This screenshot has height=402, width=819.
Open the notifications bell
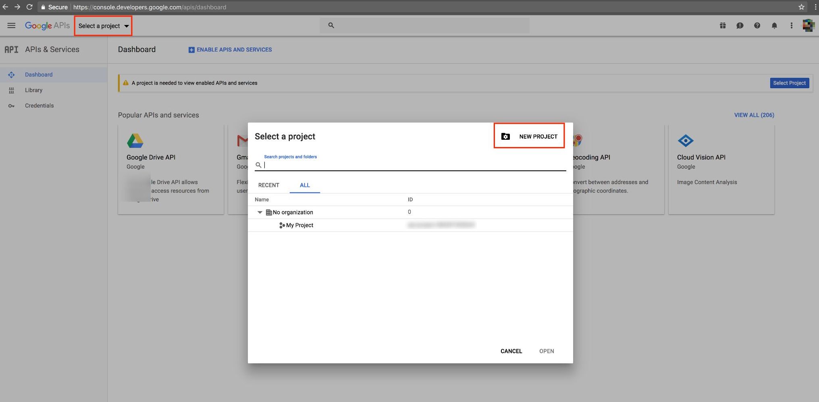click(774, 25)
